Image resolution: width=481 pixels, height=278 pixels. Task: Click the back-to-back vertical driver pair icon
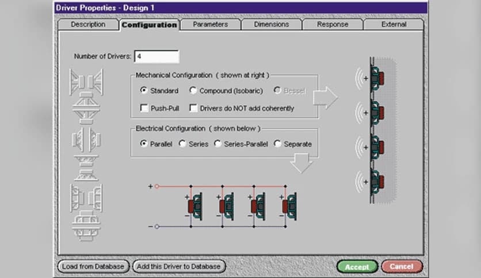point(86,168)
